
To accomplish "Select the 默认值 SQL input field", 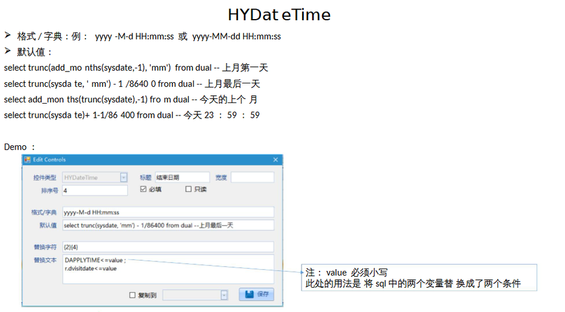I will 168,225.
